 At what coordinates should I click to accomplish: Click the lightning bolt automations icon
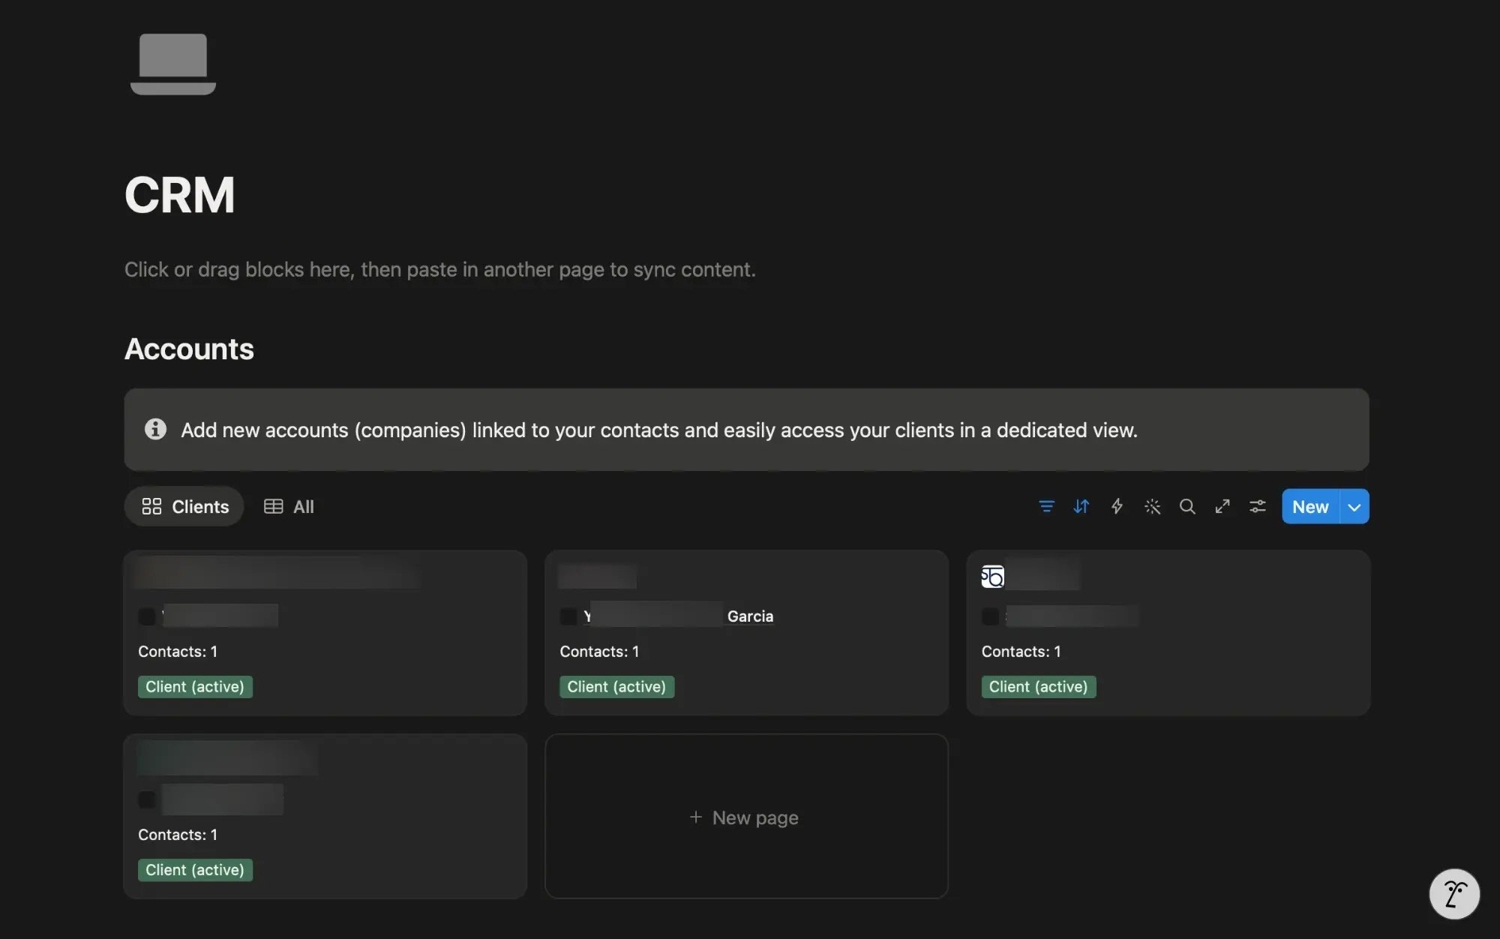click(1117, 506)
